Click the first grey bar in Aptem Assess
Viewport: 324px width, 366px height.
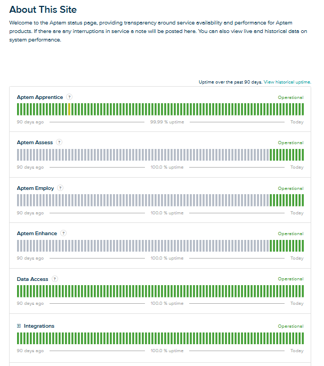pos(18,155)
